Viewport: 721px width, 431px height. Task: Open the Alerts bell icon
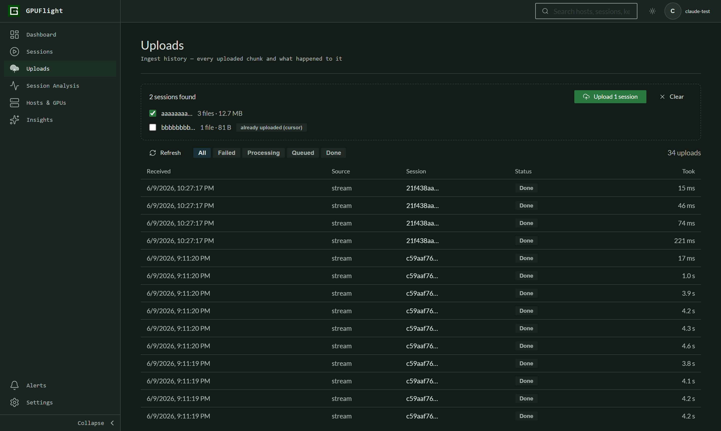pyautogui.click(x=14, y=385)
